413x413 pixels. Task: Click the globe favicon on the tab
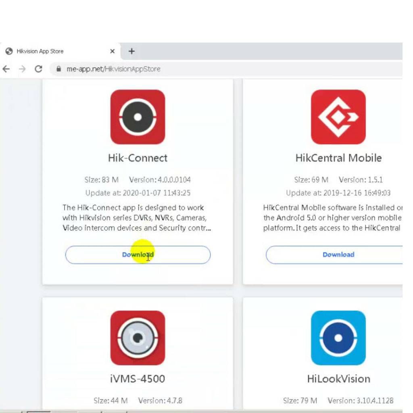[x=9, y=51]
